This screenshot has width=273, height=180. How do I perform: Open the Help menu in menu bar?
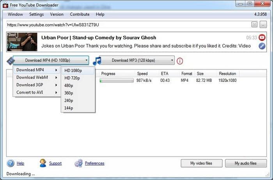tap(100, 14)
